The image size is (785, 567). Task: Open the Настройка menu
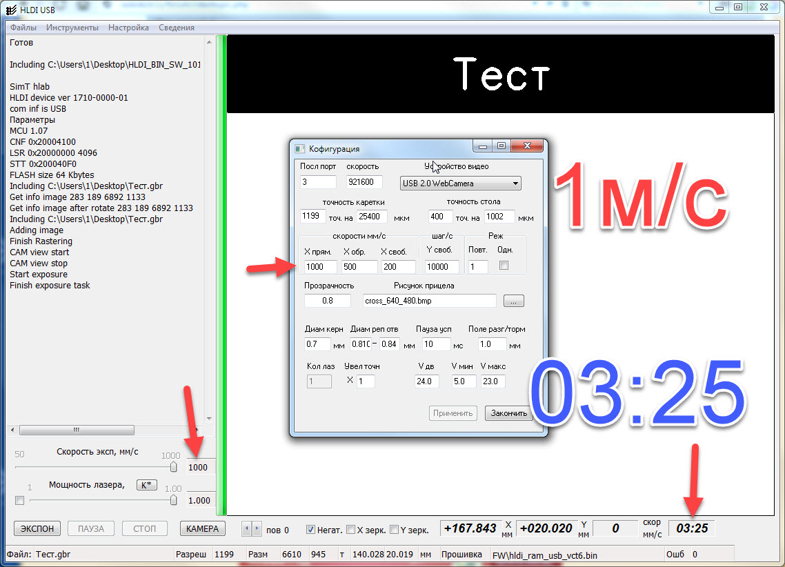pos(128,28)
